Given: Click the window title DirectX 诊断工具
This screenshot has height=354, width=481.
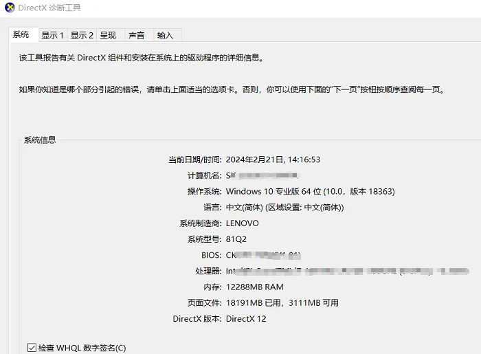Looking at the screenshot, I should point(49,8).
